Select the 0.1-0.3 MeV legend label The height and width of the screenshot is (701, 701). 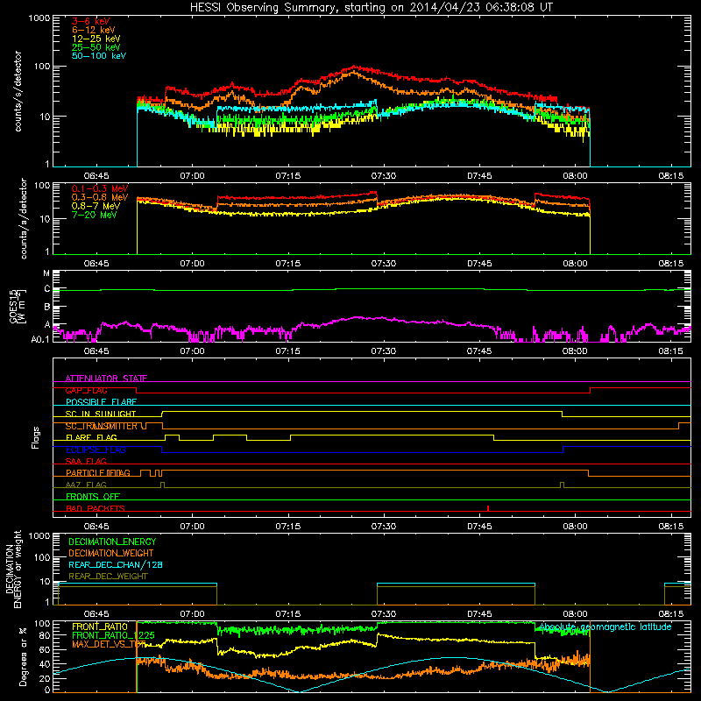click(x=100, y=188)
